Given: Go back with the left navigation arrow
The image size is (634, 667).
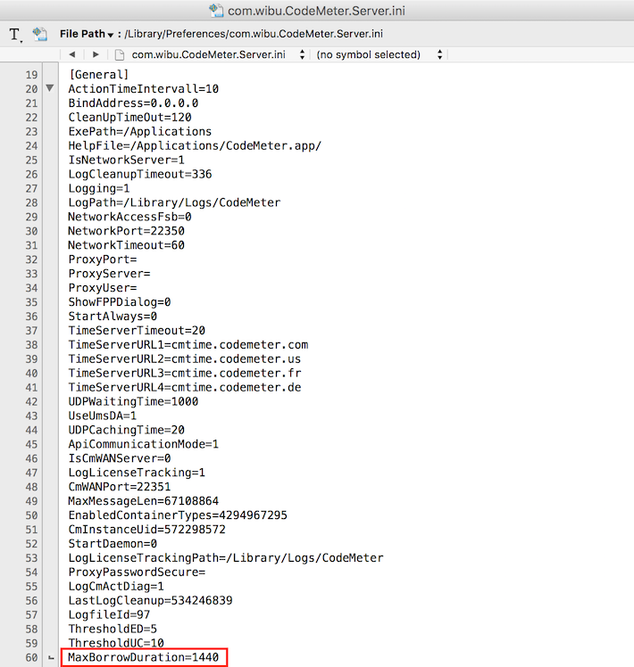Looking at the screenshot, I should [x=72, y=54].
